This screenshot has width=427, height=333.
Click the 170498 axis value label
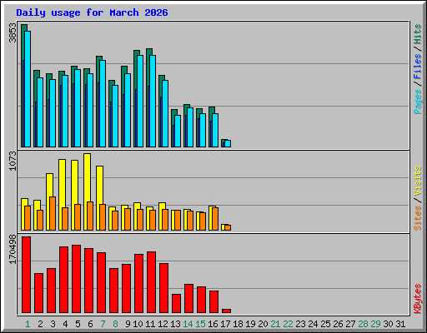[13, 250]
